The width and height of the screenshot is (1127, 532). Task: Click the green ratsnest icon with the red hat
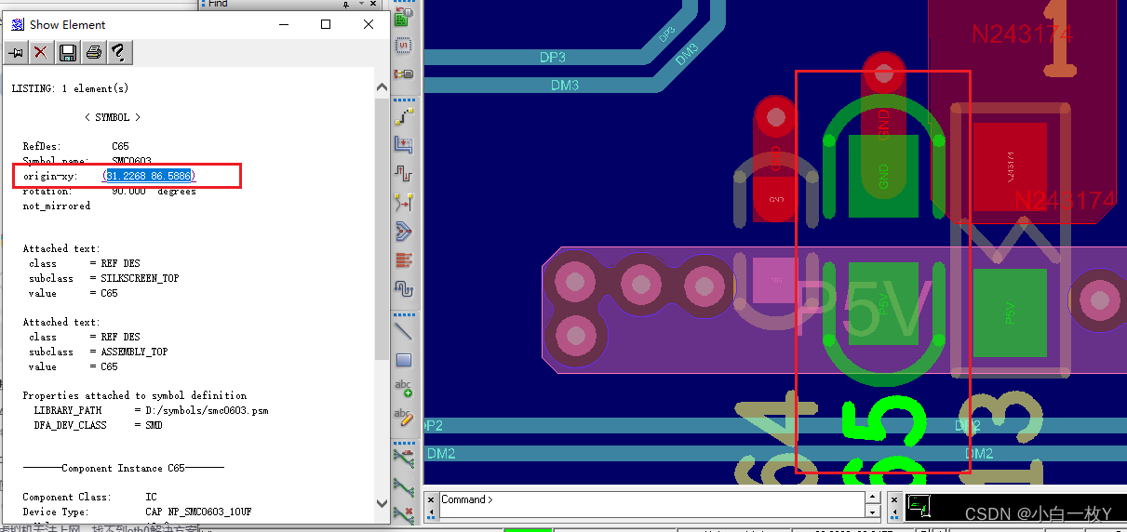click(x=404, y=459)
